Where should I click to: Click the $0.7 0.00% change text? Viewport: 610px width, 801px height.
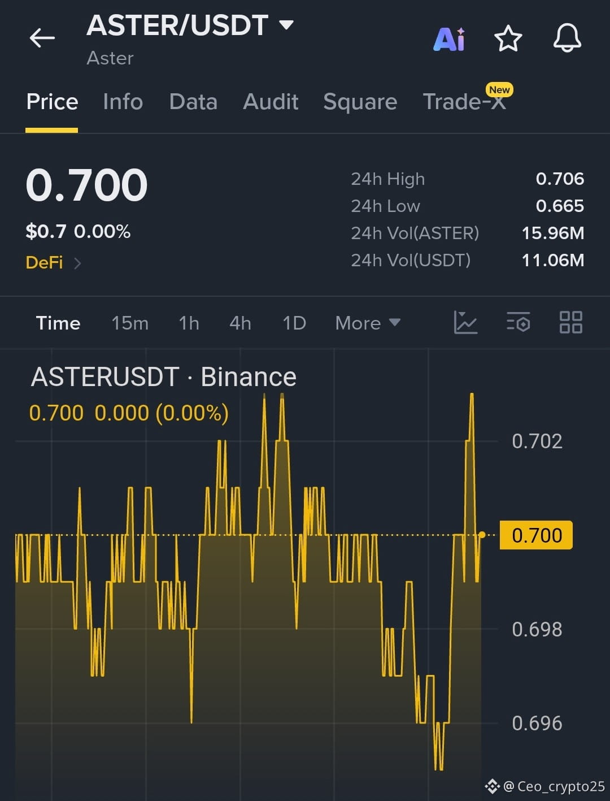(78, 231)
